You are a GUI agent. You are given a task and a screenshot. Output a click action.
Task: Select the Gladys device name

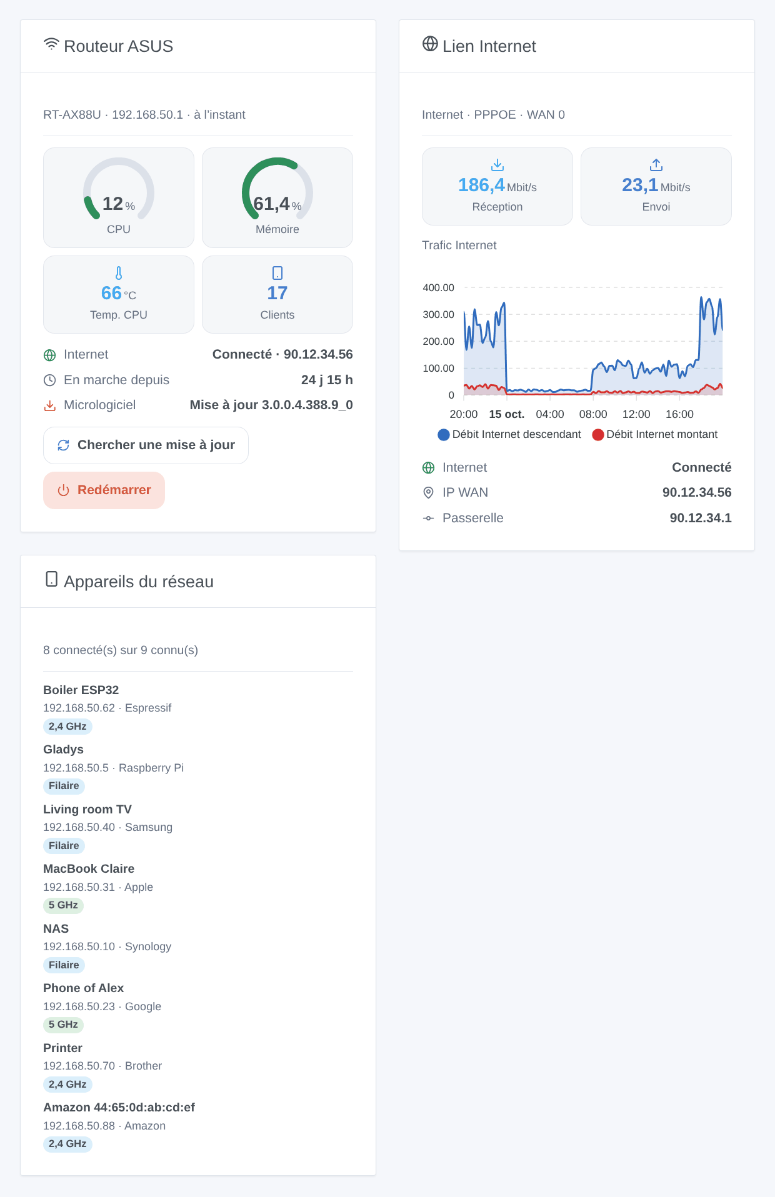pos(63,749)
